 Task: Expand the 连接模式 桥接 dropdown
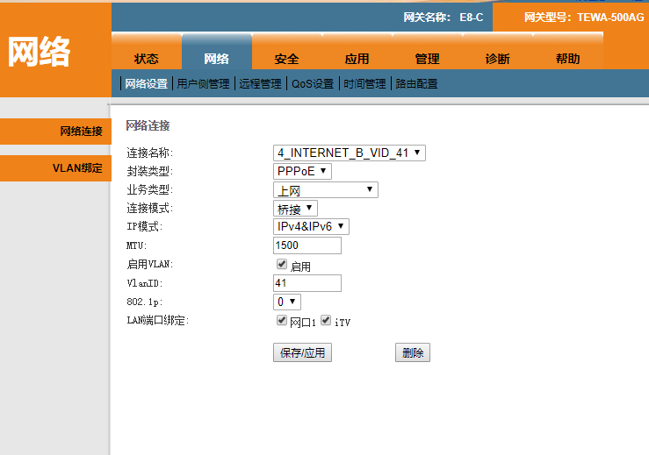click(x=295, y=209)
